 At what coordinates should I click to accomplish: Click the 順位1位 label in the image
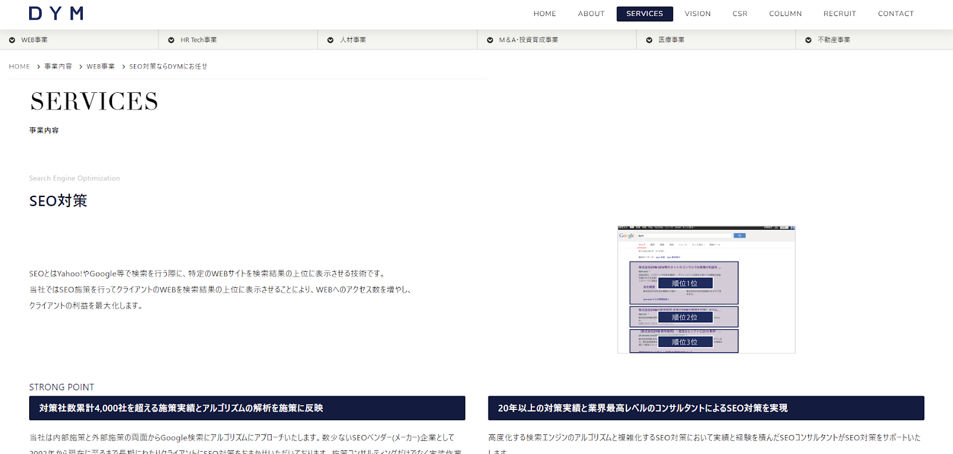coord(685,284)
